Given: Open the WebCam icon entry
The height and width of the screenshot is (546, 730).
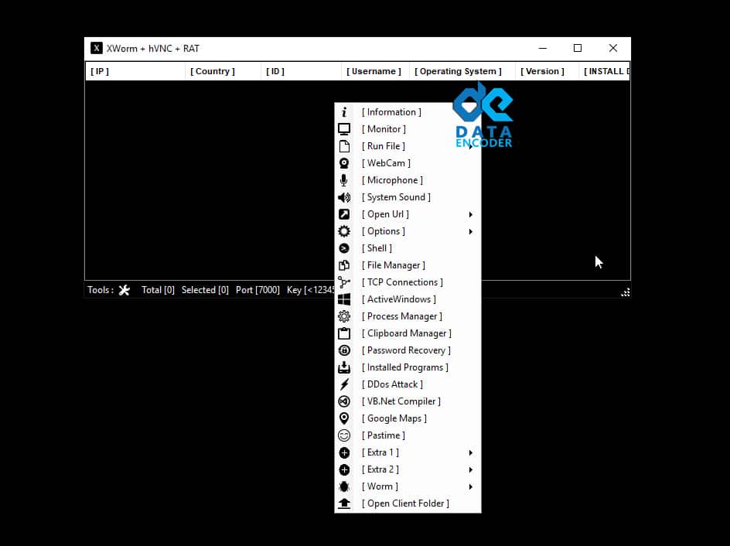Looking at the screenshot, I should click(344, 163).
